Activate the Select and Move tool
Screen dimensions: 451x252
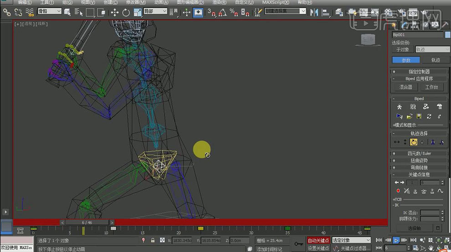(115, 12)
